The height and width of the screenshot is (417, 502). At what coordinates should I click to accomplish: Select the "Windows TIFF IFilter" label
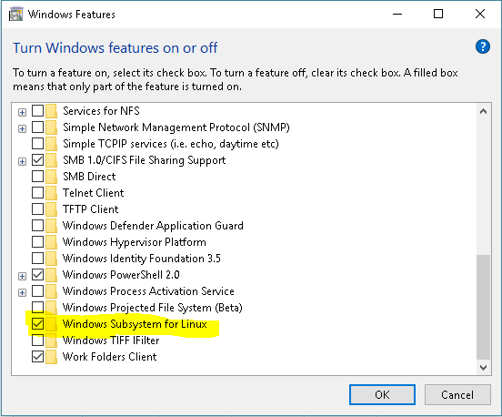111,341
